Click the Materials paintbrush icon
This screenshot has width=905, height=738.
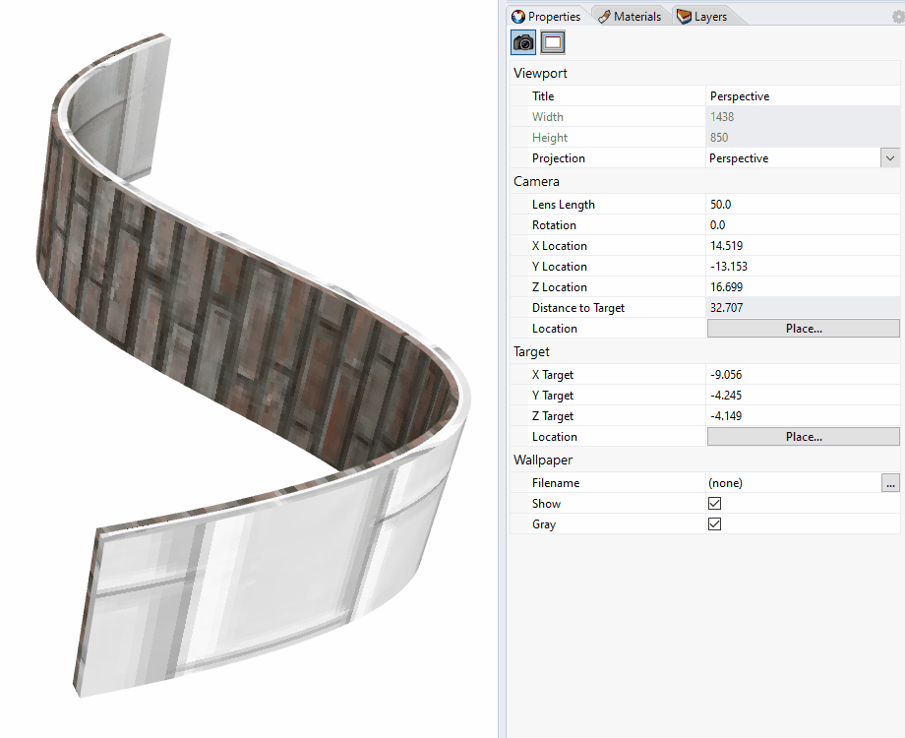pos(604,16)
